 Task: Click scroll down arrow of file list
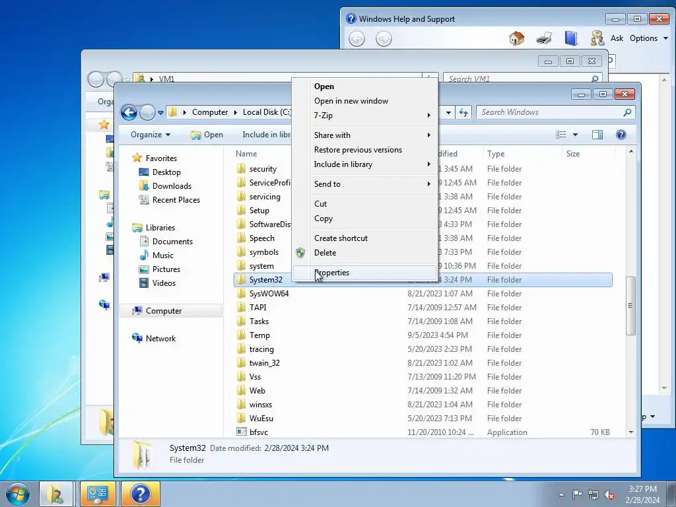[630, 432]
